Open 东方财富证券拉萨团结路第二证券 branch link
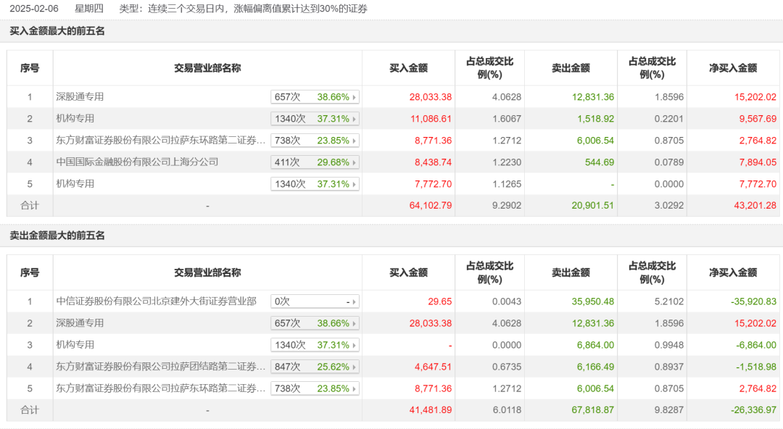Image resolution: width=783 pixels, height=429 pixels. pos(160,367)
